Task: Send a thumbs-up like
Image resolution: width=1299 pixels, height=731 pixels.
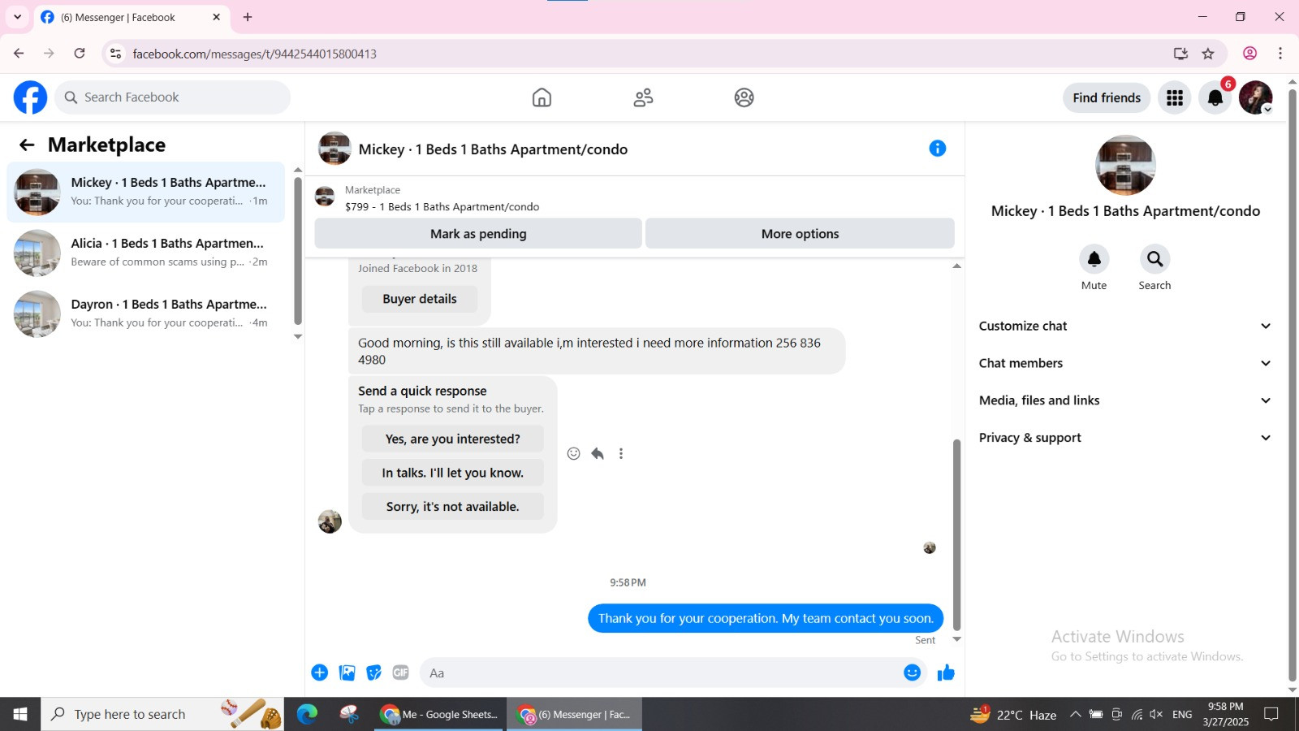Action: 946,673
